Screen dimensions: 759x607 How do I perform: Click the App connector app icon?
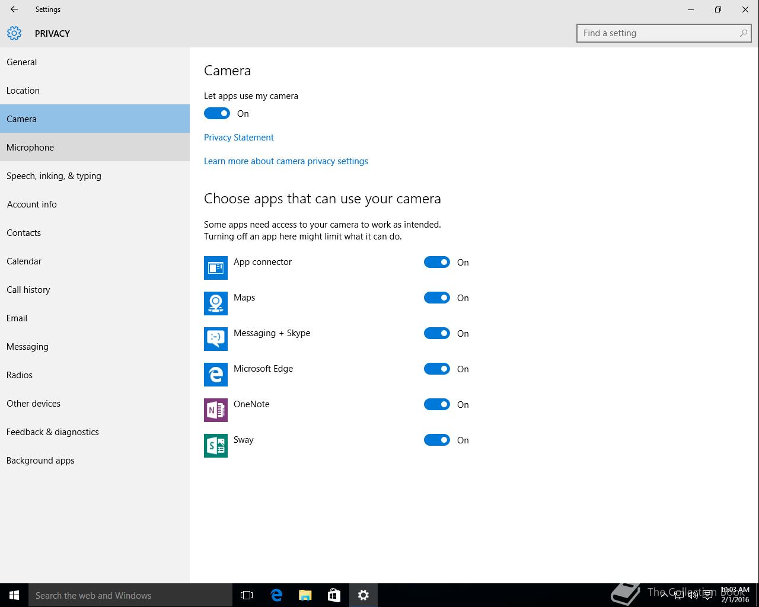tap(215, 268)
